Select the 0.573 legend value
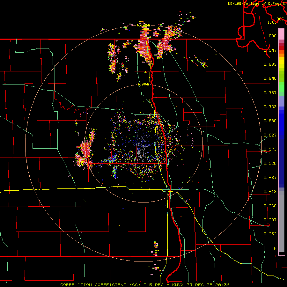 (270, 149)
